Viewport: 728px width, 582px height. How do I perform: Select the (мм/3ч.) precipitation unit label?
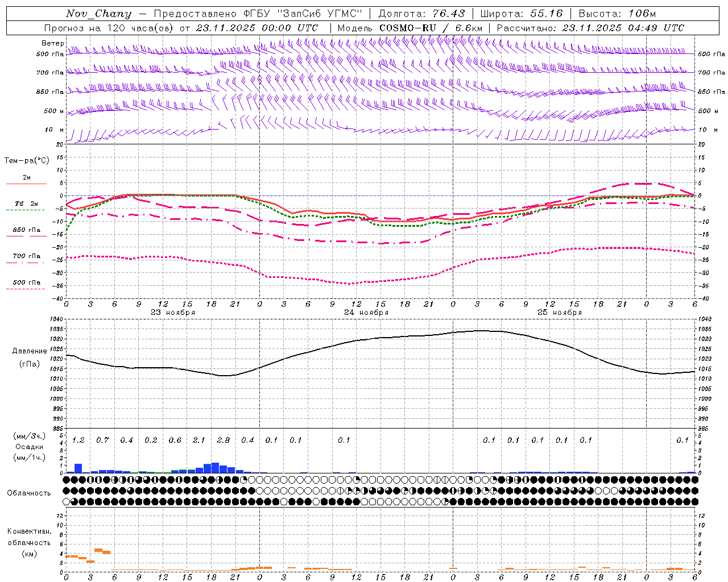[x=30, y=436]
